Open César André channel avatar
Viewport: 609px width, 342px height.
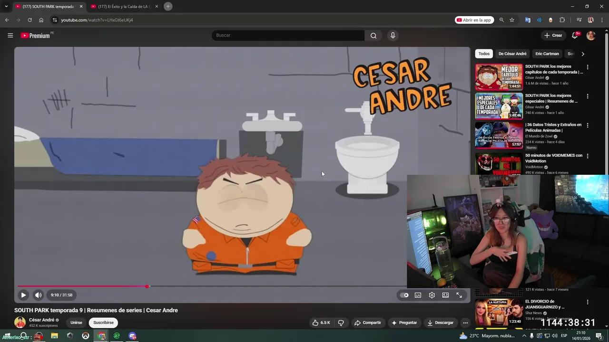coord(20,323)
